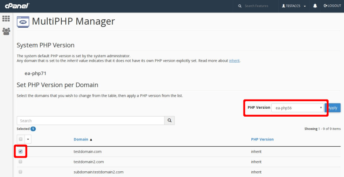Click the Selected count badge
Screen dimensions: 344x177
pyautogui.click(x=33, y=129)
